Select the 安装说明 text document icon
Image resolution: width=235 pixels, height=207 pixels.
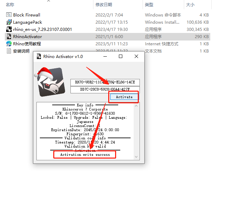9,51
